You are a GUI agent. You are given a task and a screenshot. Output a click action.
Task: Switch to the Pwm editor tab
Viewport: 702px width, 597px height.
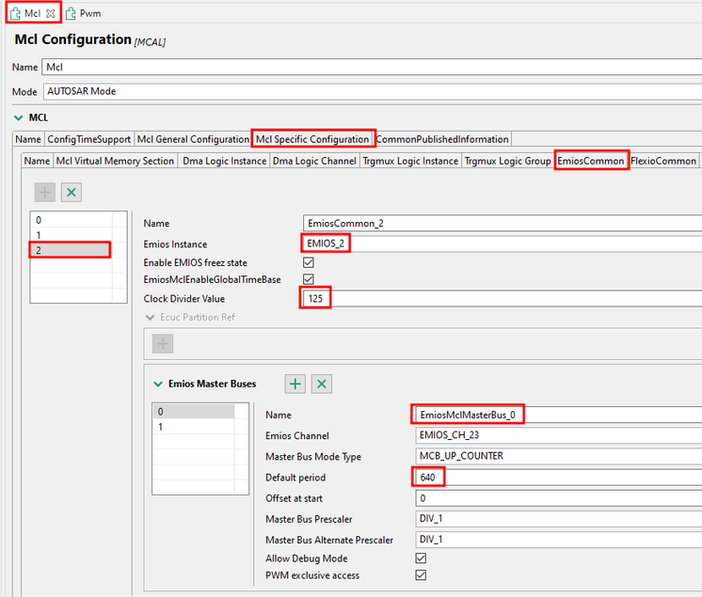pyautogui.click(x=84, y=14)
